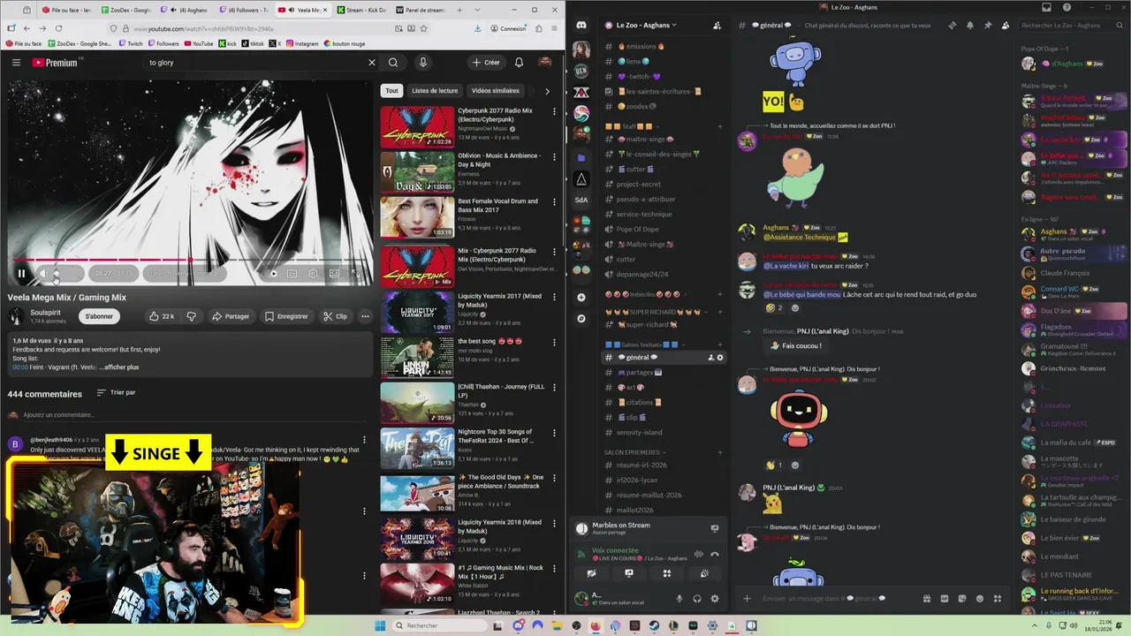Advance filter chips with right chevron arrow
Screen dimensions: 1131x636
(547, 91)
